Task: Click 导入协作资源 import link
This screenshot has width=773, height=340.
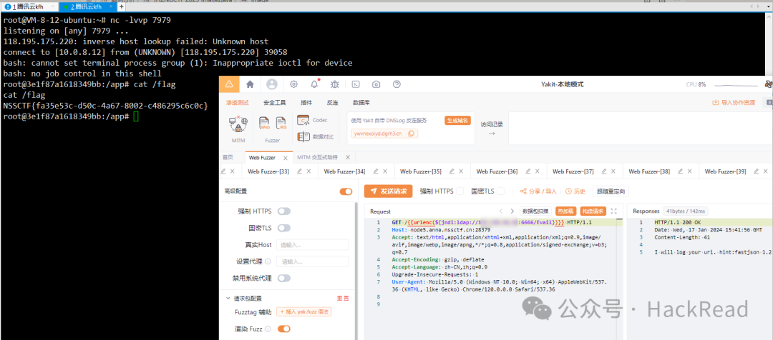Action: pyautogui.click(x=734, y=103)
